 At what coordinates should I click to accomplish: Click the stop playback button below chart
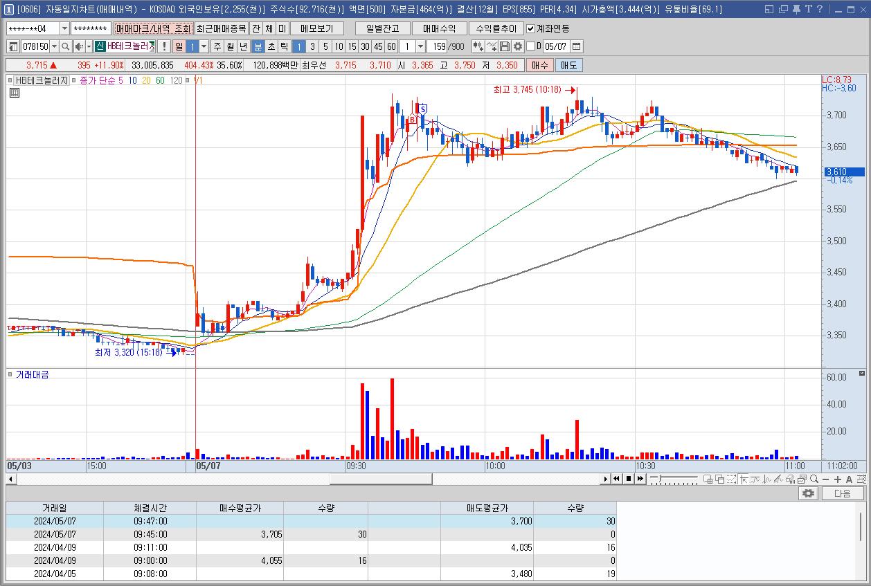click(x=629, y=479)
